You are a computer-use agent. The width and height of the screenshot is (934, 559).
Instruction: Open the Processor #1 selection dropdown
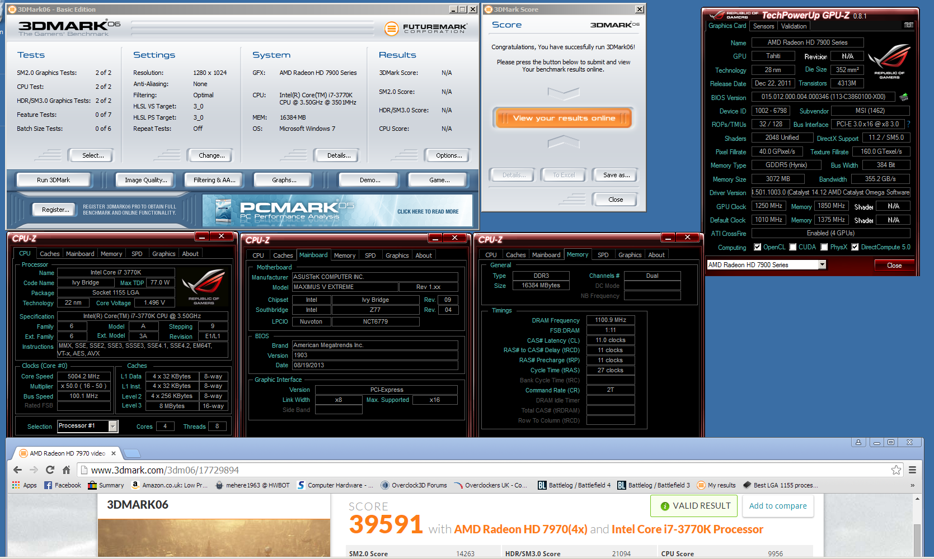click(x=113, y=427)
